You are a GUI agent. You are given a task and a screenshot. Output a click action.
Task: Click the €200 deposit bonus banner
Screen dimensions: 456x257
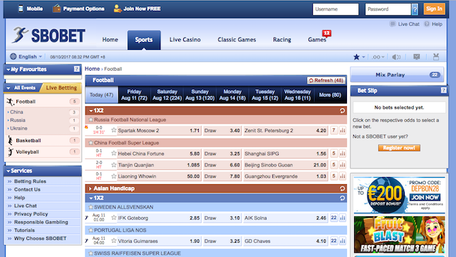[x=399, y=195]
